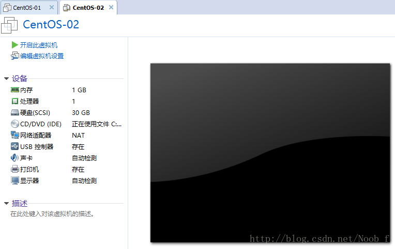Image resolution: width=395 pixels, height=249 pixels.
Task: Collapse the 设备 (Devices) section arrow
Action: 7,79
